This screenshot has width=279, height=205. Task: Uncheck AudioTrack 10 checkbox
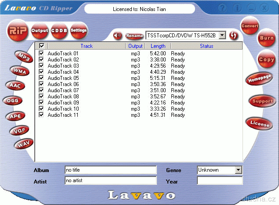[x=41, y=108]
